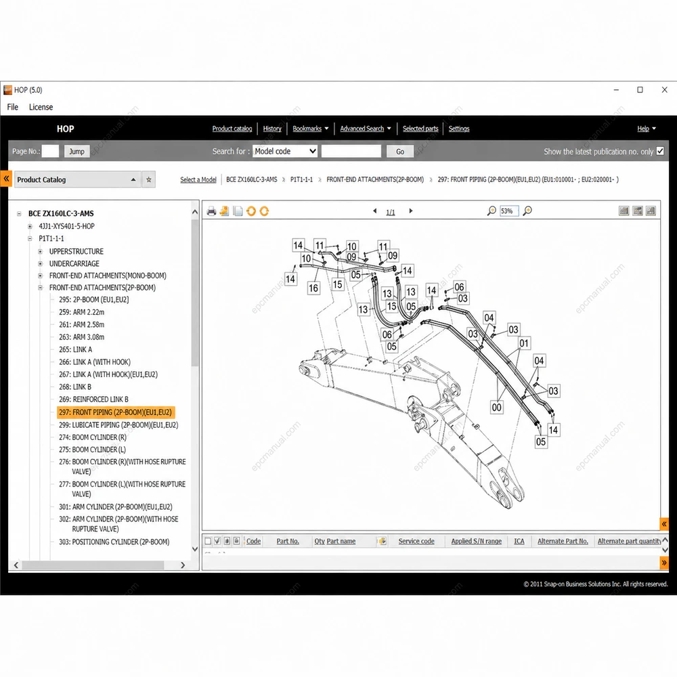Image resolution: width=677 pixels, height=677 pixels.
Task: Click callout 00 in the diagram
Action: 496,407
